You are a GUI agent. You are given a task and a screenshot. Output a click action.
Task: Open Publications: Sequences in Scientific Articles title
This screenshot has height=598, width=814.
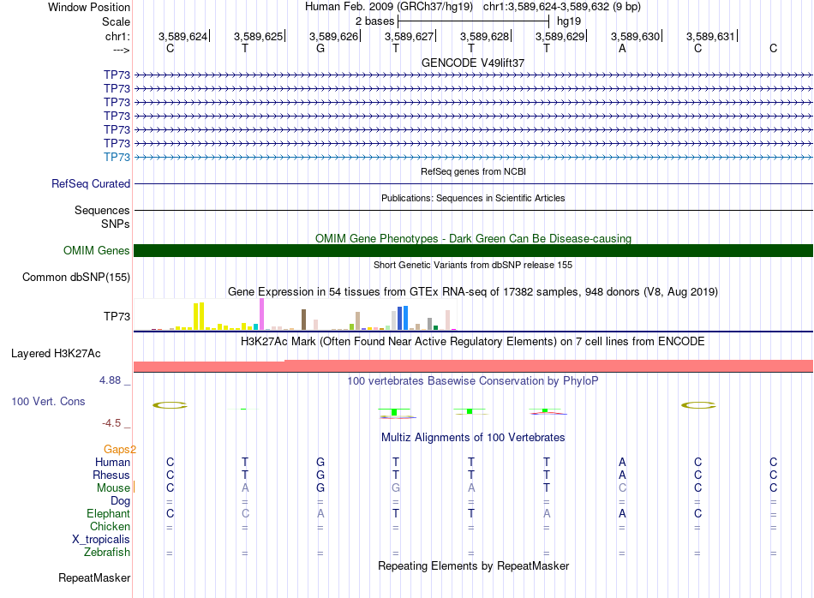(x=473, y=198)
